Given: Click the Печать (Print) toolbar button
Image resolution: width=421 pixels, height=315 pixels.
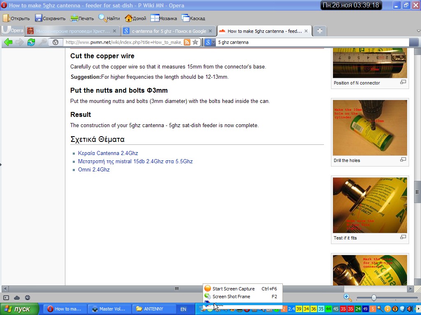Looking at the screenshot, I should click(x=82, y=18).
